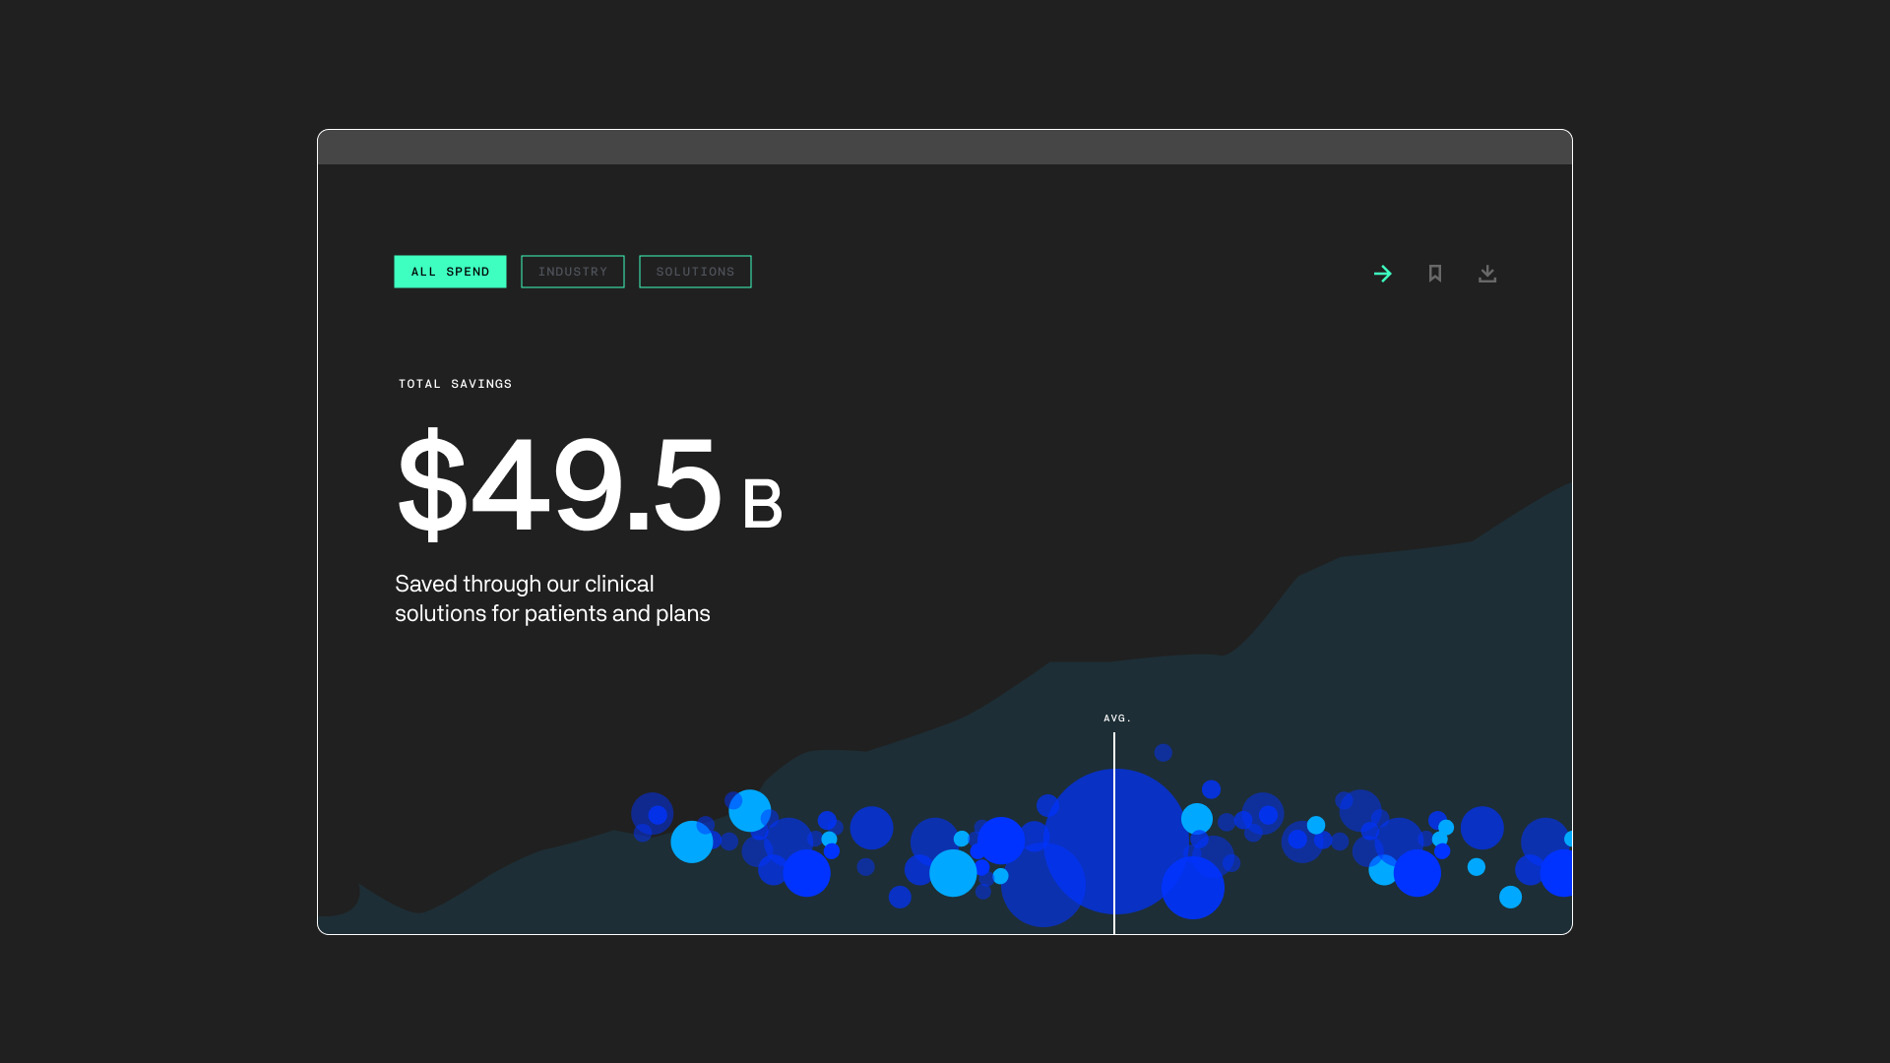This screenshot has height=1063, width=1890.
Task: Open the SOLUTIONS tab
Action: coord(695,272)
